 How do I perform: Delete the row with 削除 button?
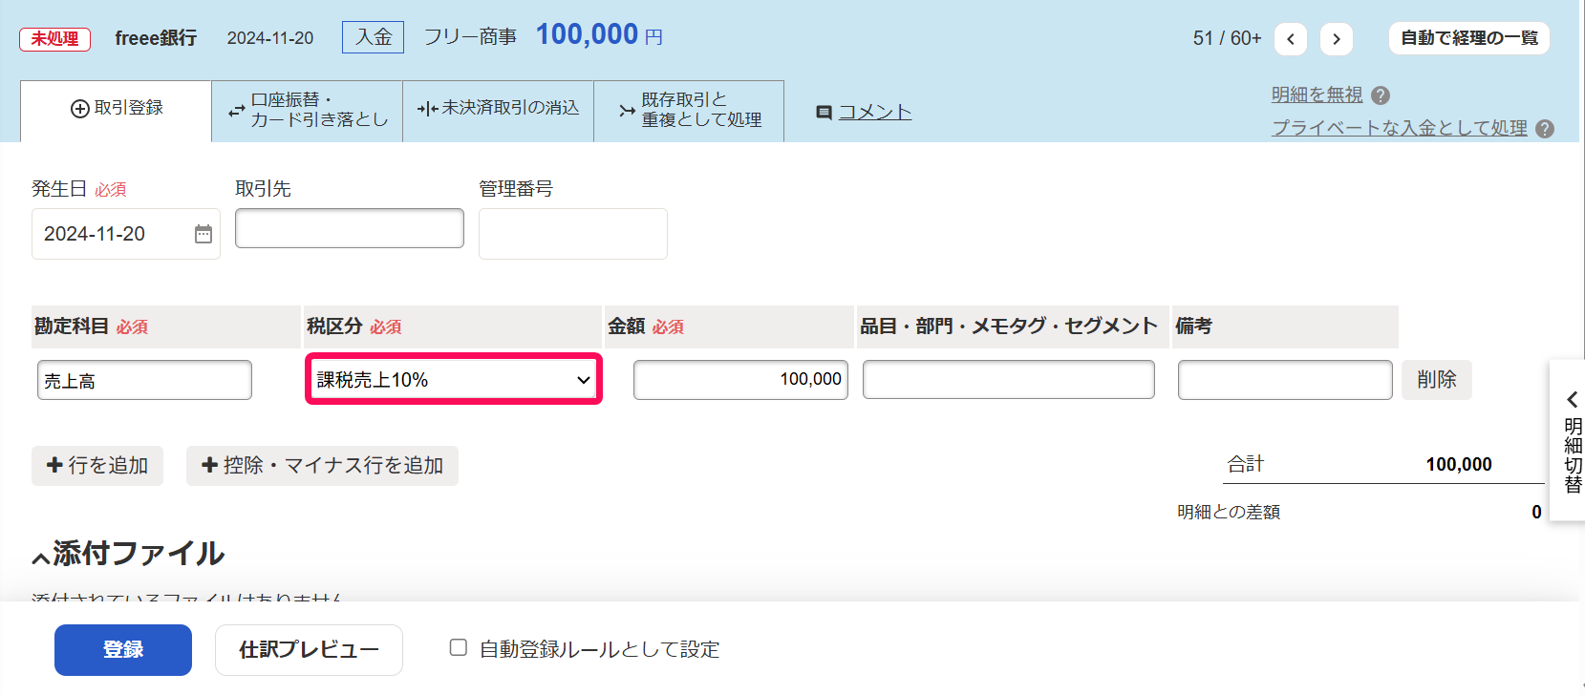[x=1437, y=380]
